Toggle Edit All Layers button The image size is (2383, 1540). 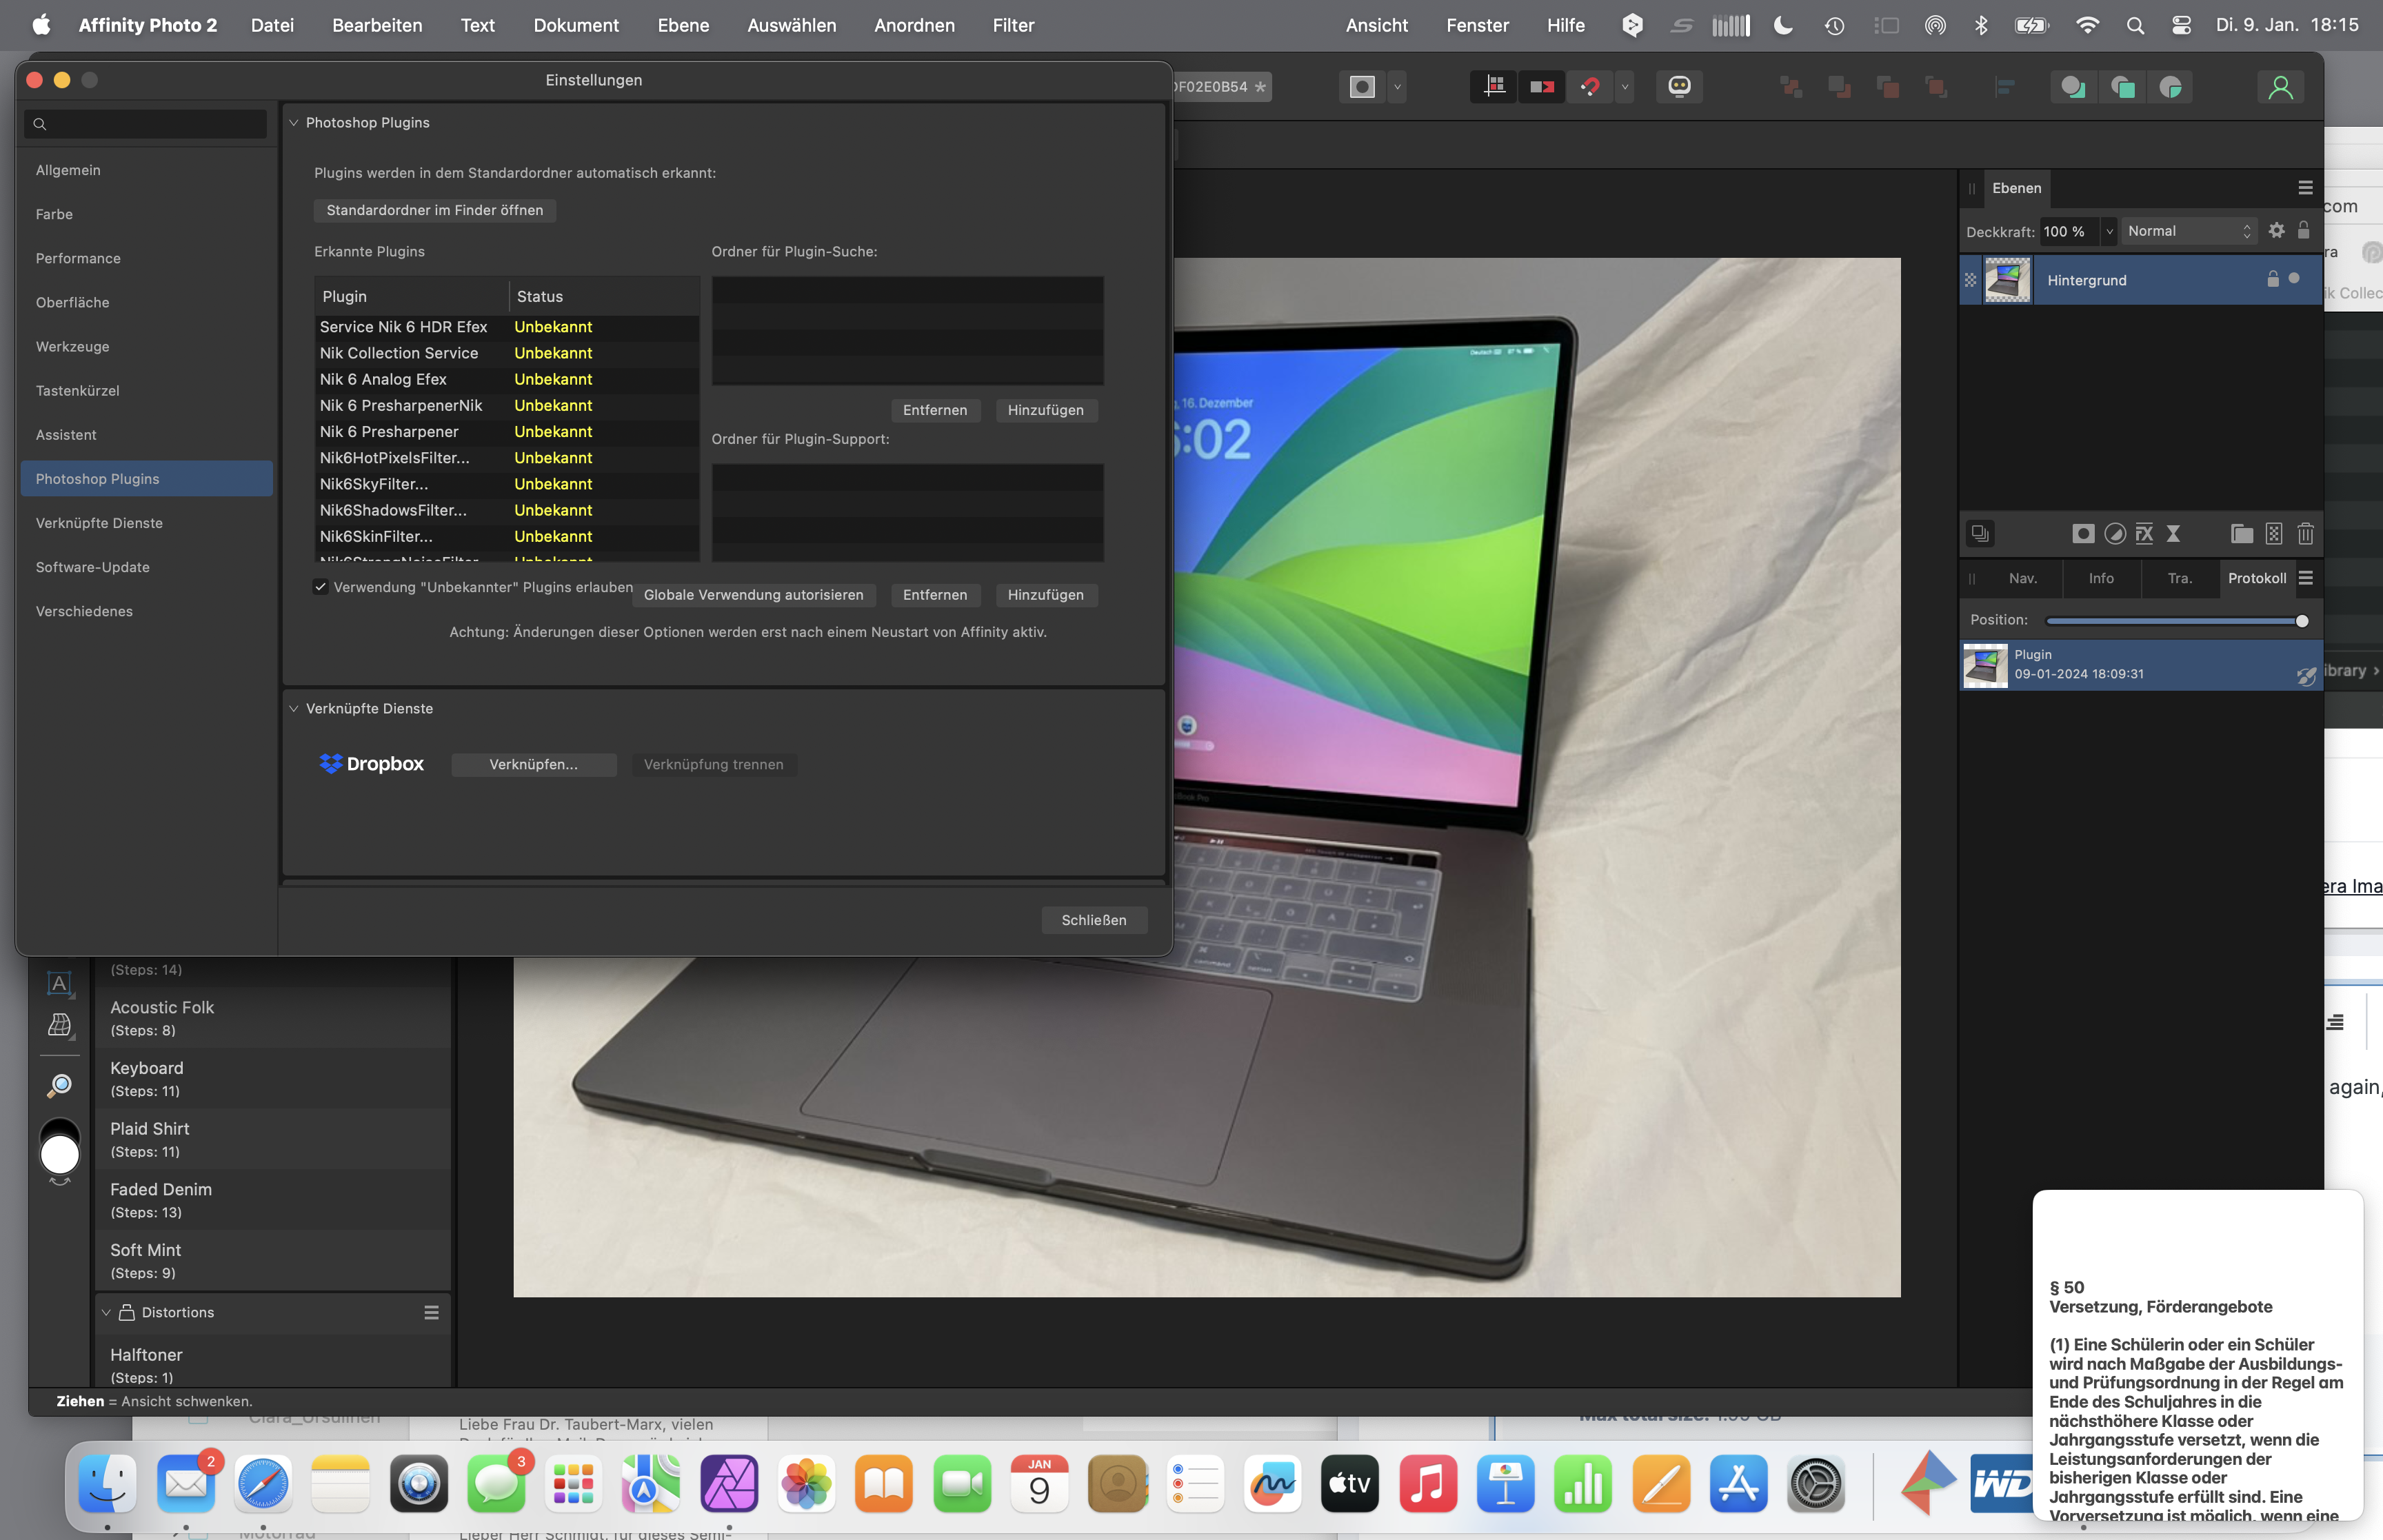pyautogui.click(x=1980, y=533)
